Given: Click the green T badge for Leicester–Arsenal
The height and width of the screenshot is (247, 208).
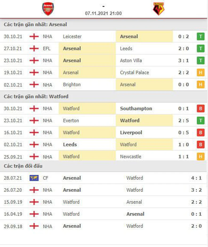Looking at the screenshot, I should 201,37.
